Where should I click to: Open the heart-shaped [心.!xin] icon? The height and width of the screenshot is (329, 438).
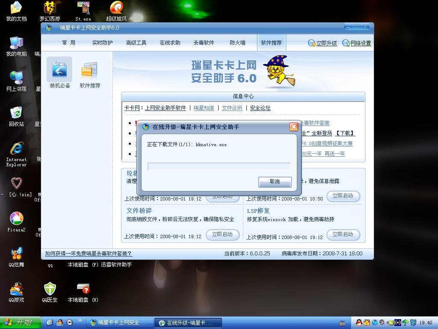pyautogui.click(x=17, y=187)
